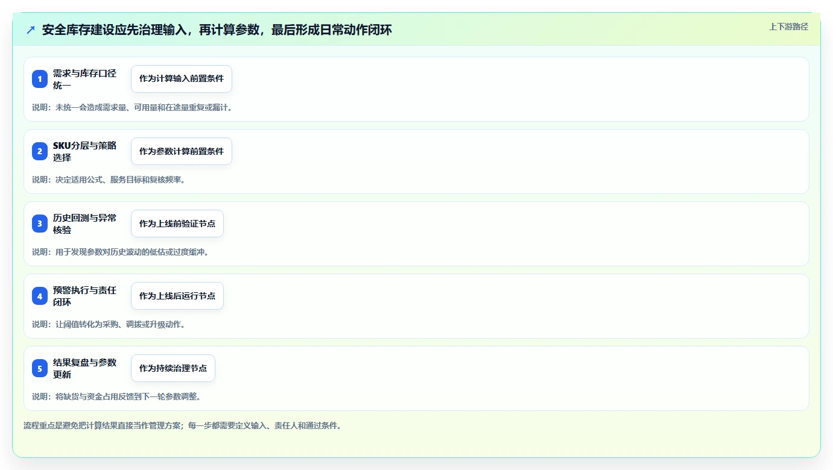The height and width of the screenshot is (470, 833).
Task: Click the 作为上线前验证节点 tag
Action: 177,224
